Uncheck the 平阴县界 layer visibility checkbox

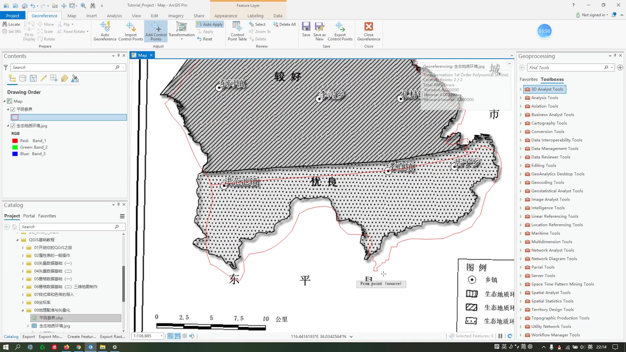point(13,110)
